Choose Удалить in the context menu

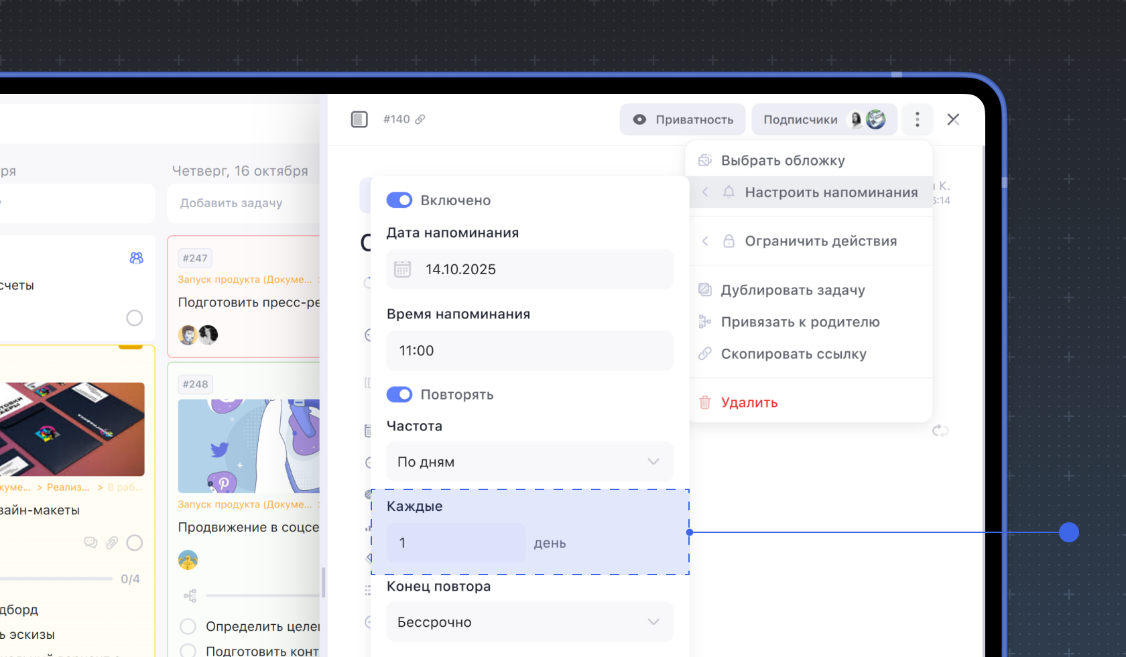pos(749,402)
